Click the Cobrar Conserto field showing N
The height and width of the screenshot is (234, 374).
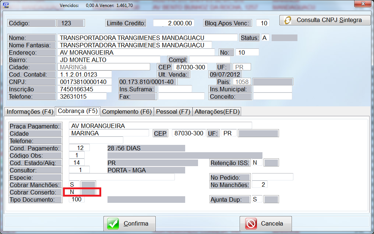(x=73, y=192)
